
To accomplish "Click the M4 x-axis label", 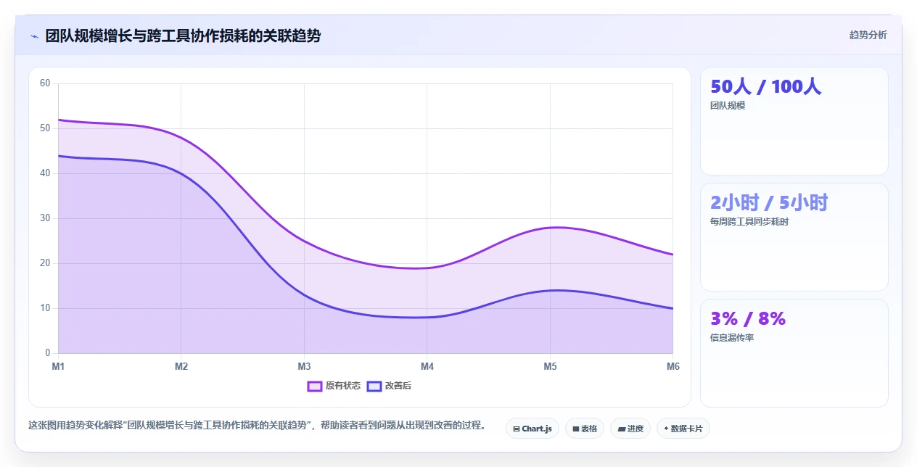I will pos(427,367).
